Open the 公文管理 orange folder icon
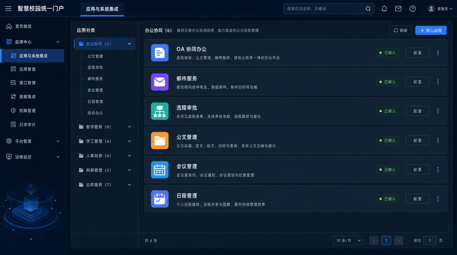Image resolution: width=457 pixels, height=255 pixels. pos(160,141)
